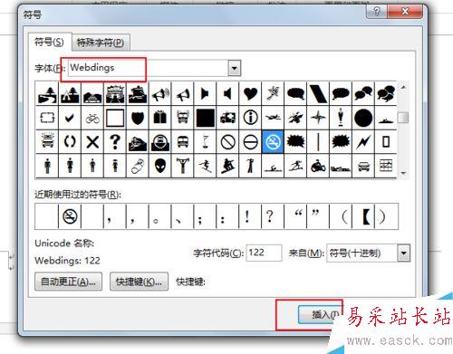Pick the lightning bolt symbol

tap(363, 142)
